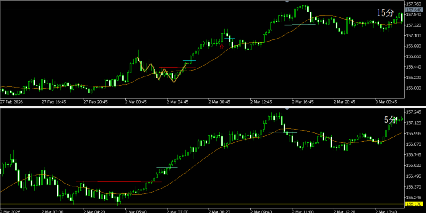Click the 157.640 current price label
426x213 pixels.
point(414,10)
